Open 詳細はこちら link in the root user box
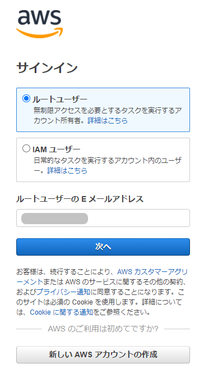 (108, 120)
